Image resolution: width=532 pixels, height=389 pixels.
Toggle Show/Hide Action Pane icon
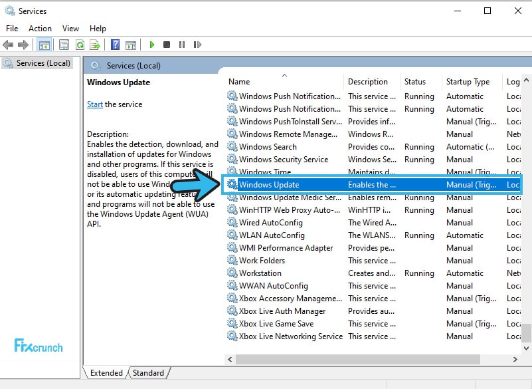click(131, 45)
